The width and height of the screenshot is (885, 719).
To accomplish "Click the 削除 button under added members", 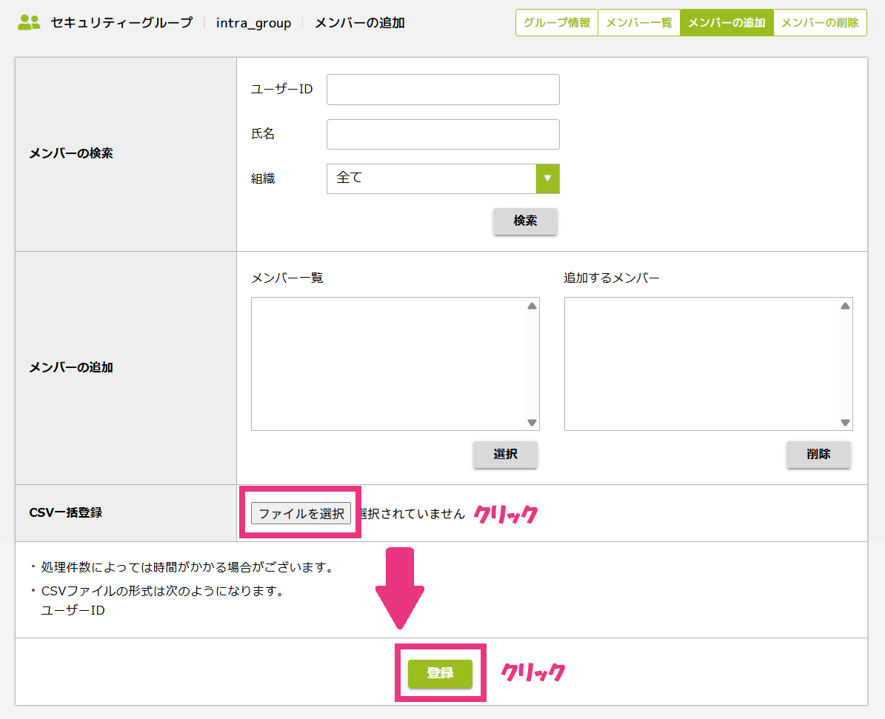I will point(818,455).
